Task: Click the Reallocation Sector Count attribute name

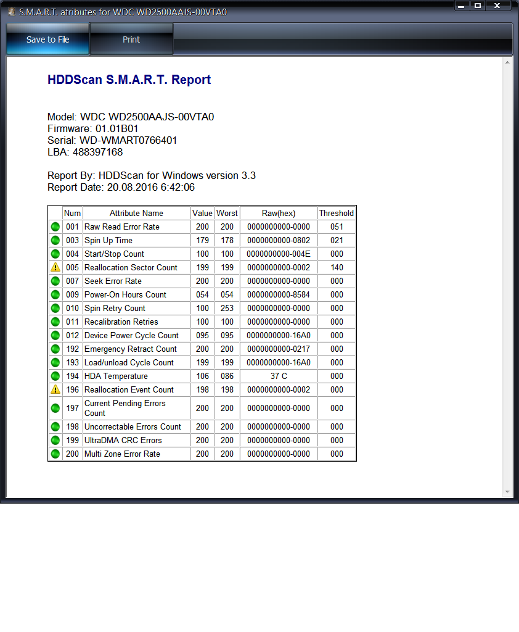Action: [131, 268]
